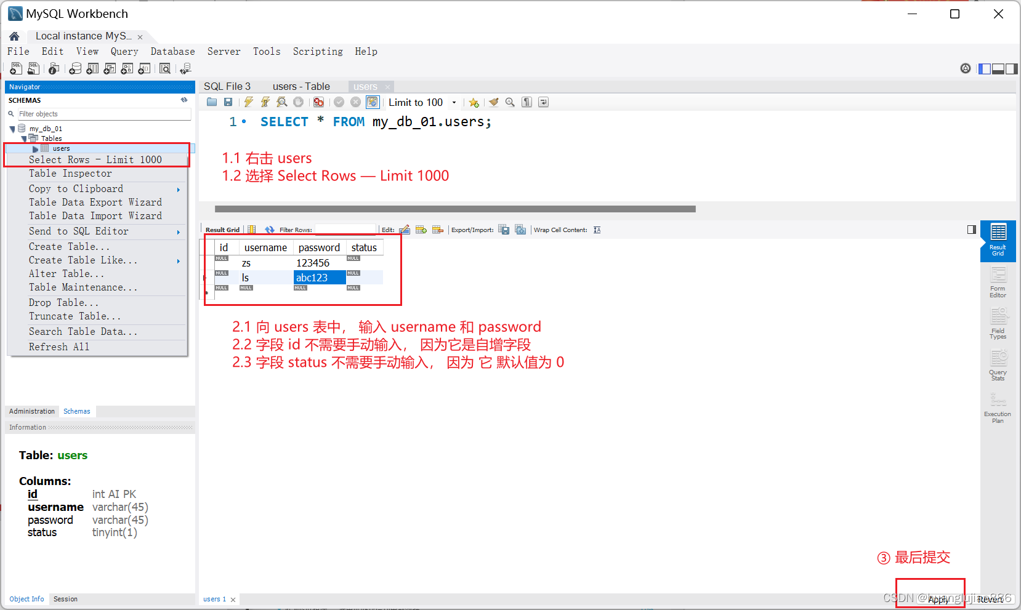Open Limit to 100 rows dropdown
The height and width of the screenshot is (610, 1021).
454,103
